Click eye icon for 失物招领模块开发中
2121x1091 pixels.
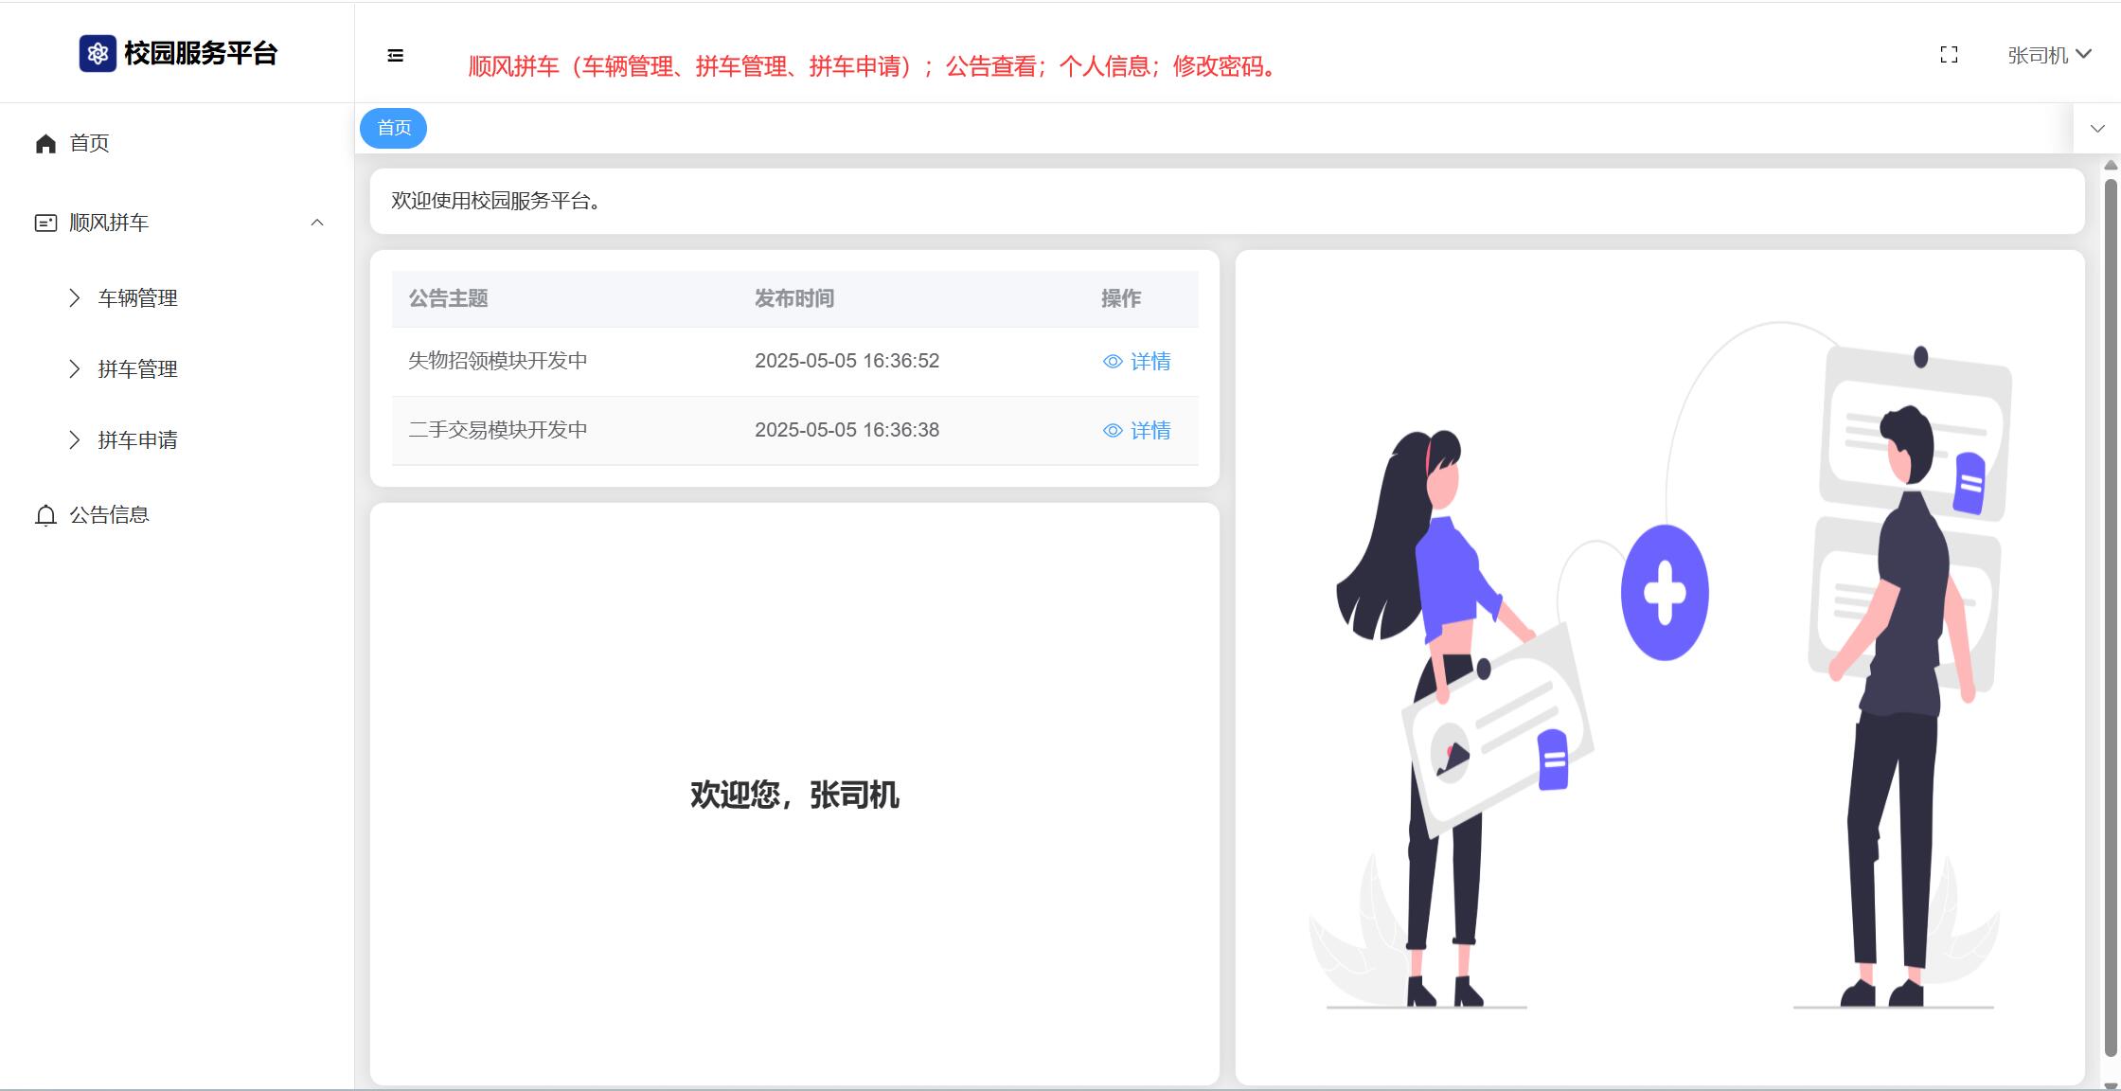(x=1113, y=362)
